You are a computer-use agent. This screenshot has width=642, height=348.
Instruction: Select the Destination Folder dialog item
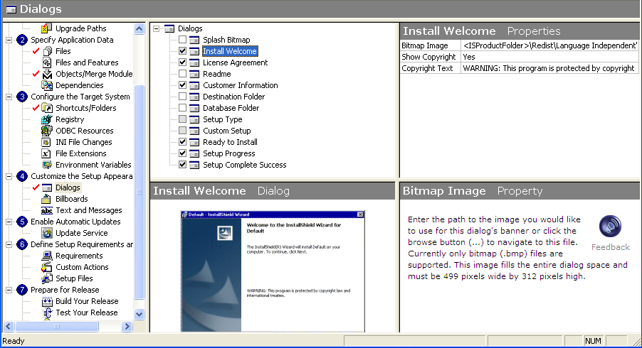pos(233,97)
